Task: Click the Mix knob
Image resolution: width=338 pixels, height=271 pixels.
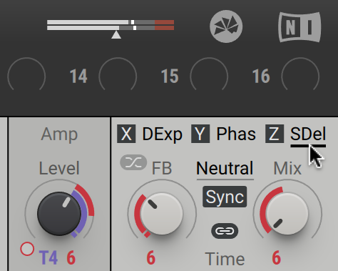Action: point(287,214)
